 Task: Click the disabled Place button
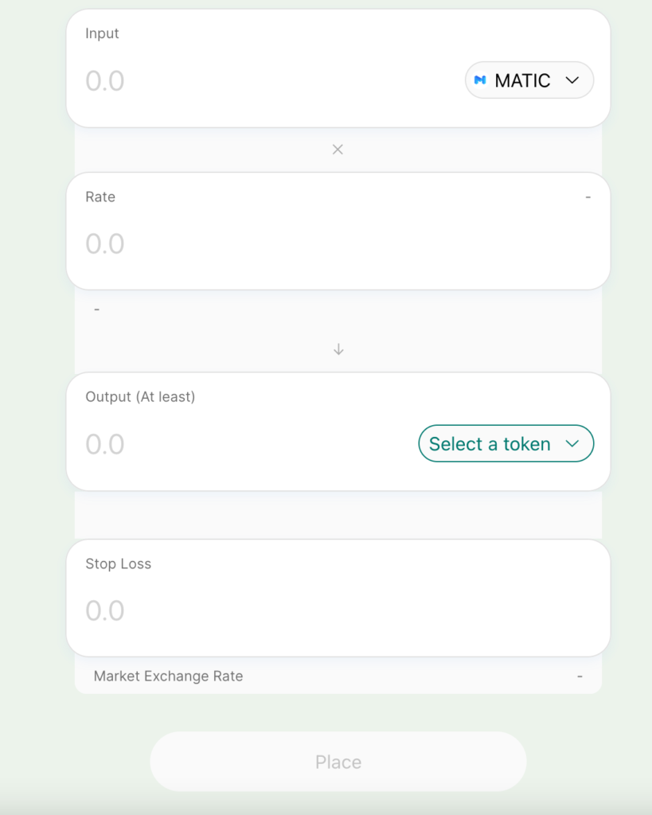point(338,762)
